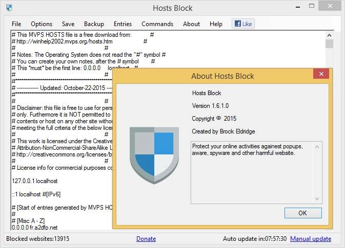The image size is (345, 248).
Task: Click the Hosts Block shield icon in title bar
Action: coord(9,8)
